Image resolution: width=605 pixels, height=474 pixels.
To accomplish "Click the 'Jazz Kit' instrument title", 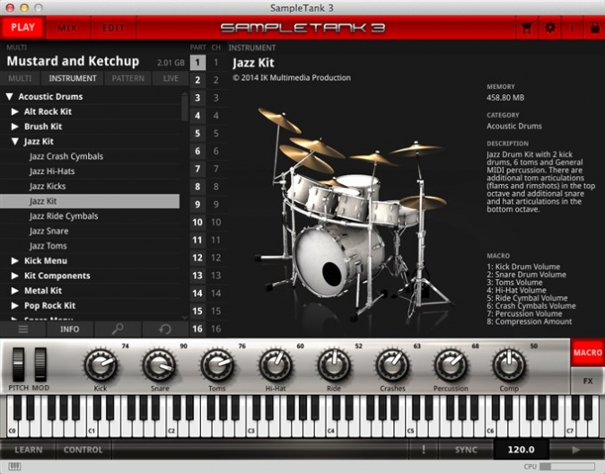I will point(253,63).
